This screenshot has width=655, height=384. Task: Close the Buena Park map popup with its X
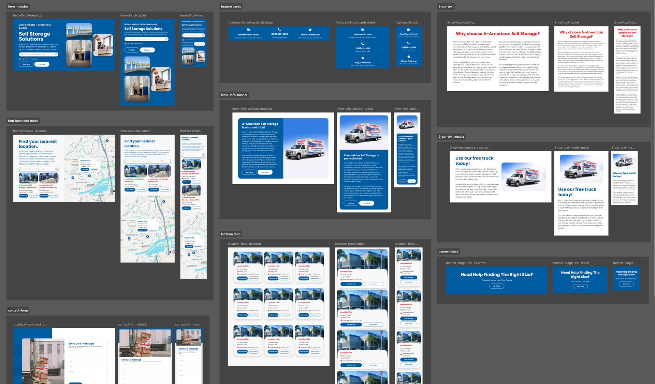pos(98,160)
